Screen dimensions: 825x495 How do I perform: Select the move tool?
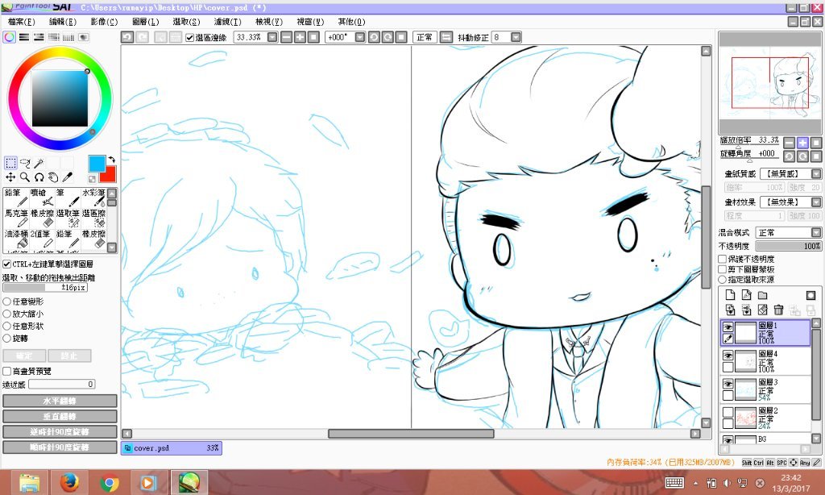point(10,177)
